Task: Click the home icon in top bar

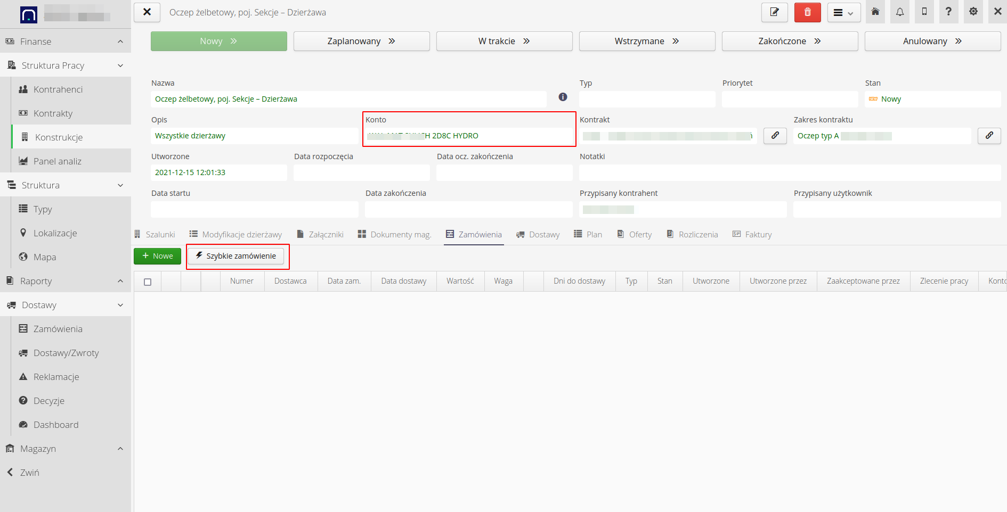Action: point(875,12)
